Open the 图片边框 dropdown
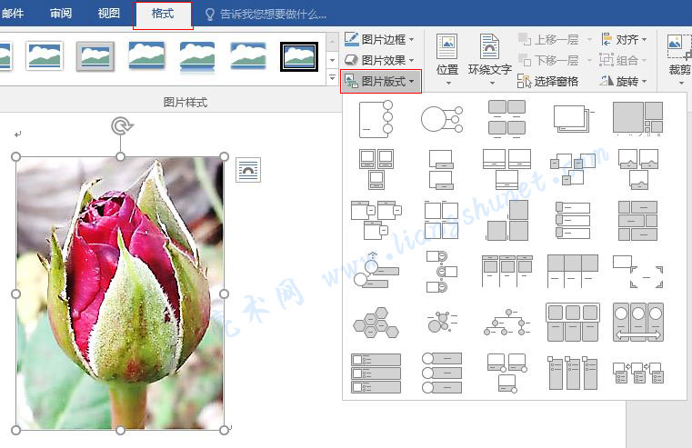Image resolution: width=692 pixels, height=448 pixels. [x=379, y=39]
